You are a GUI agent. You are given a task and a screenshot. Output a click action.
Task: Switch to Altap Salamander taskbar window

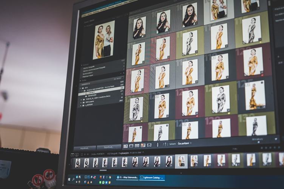pyautogui.click(x=127, y=178)
